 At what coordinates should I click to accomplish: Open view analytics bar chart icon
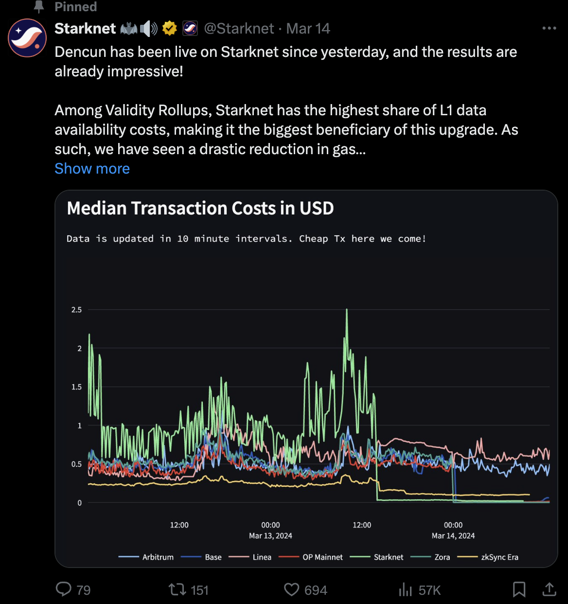coord(405,589)
